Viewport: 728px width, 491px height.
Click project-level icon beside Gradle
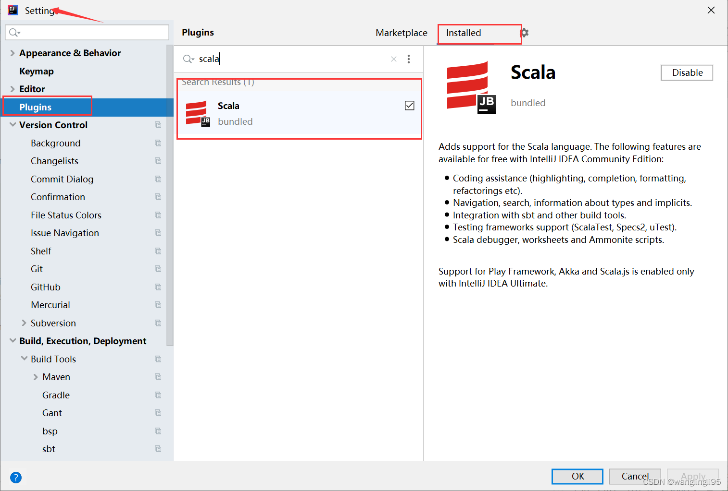[x=158, y=395]
